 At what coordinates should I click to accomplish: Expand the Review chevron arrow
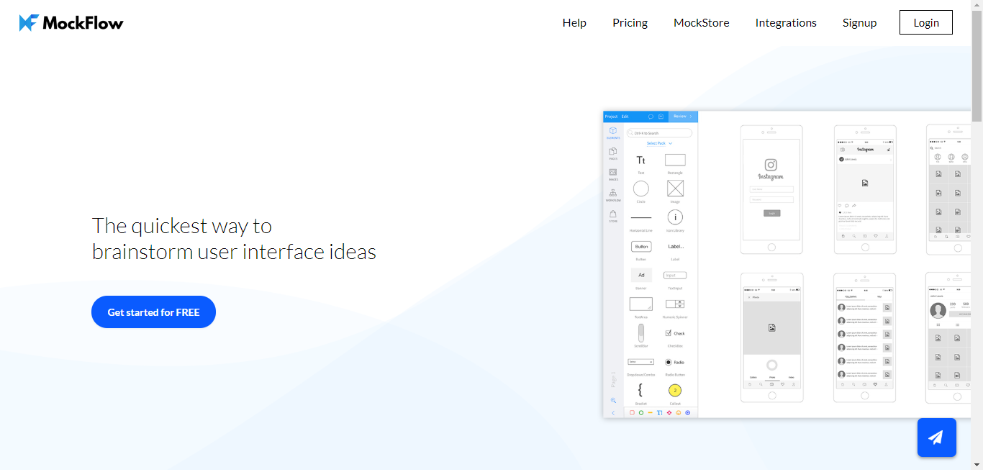pyautogui.click(x=691, y=117)
